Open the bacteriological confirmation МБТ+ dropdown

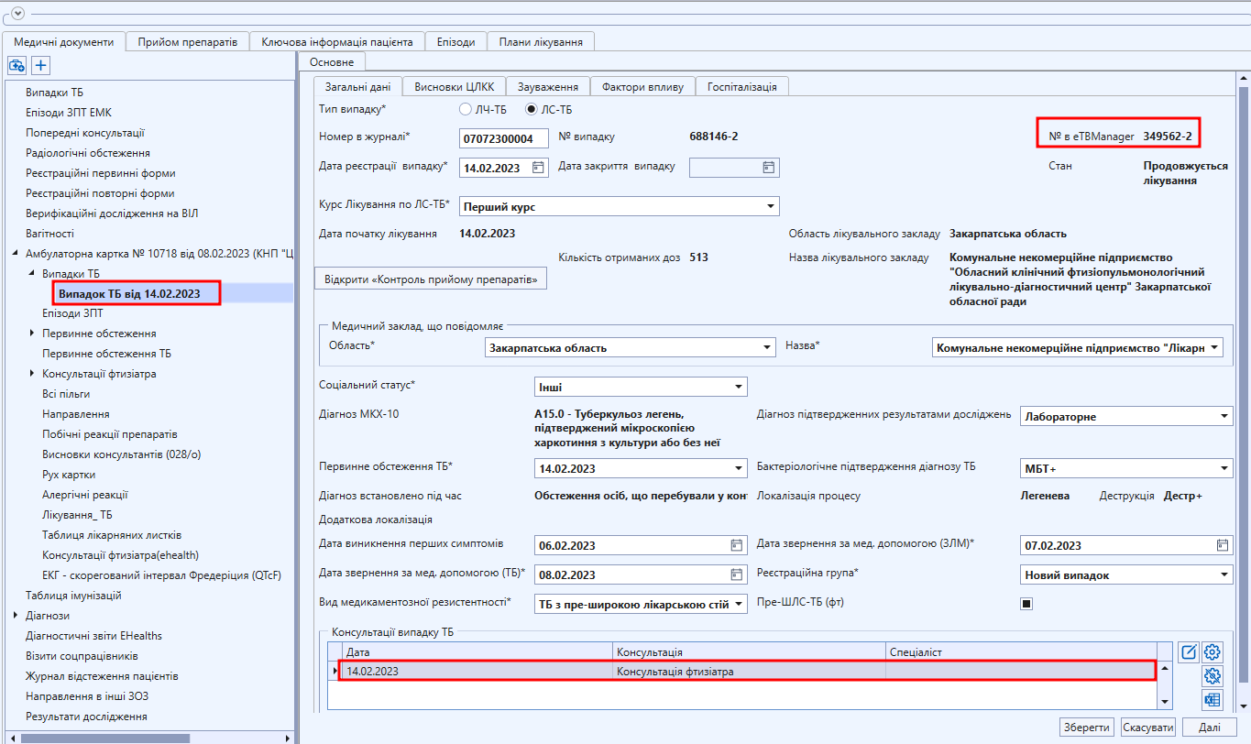(x=1225, y=469)
